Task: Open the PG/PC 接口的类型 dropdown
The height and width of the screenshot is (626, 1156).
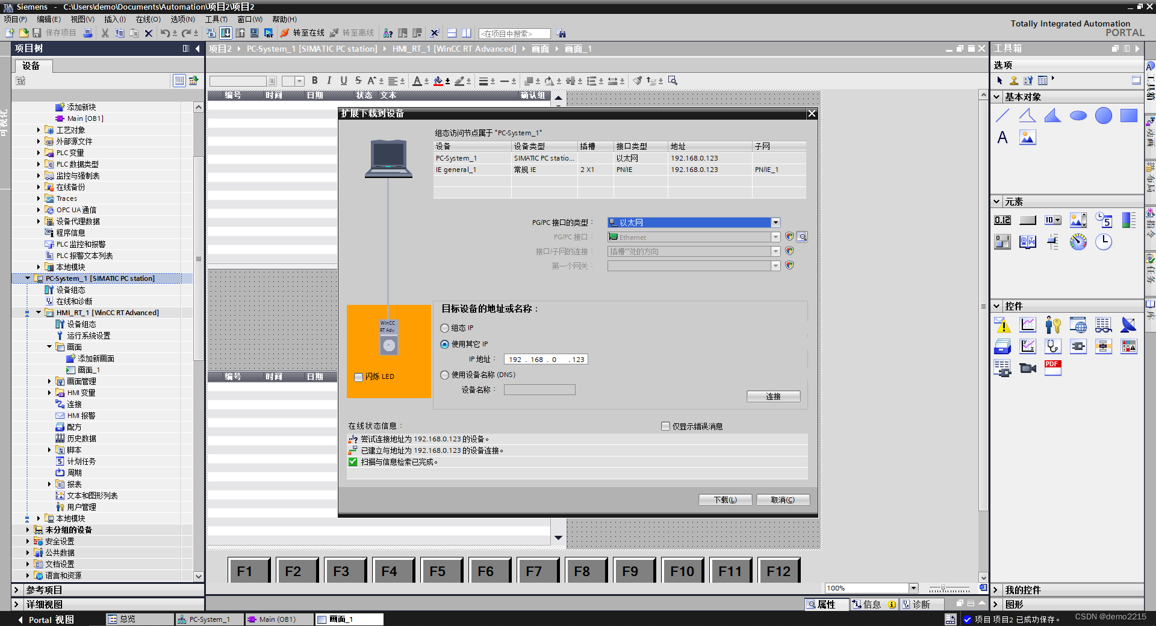Action: 775,222
